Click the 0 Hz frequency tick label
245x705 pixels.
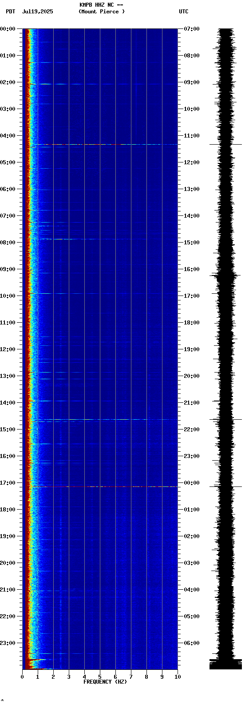click(x=22, y=677)
